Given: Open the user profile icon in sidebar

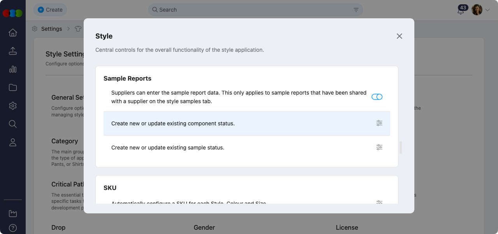Looking at the screenshot, I should [x=13, y=142].
